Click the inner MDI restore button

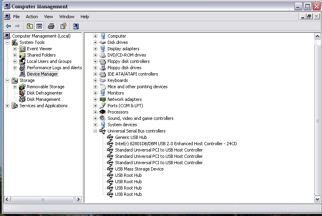[309, 16]
